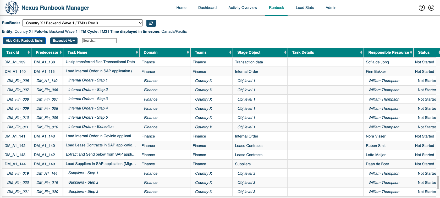
Task: Sort by Teams column arrows
Action: pyautogui.click(x=230, y=52)
